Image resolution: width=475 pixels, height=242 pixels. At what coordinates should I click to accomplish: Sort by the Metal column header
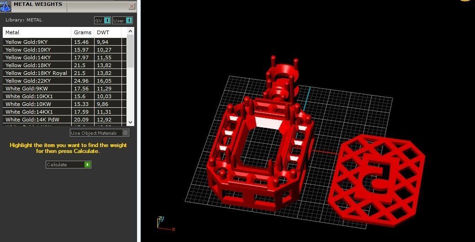[37, 32]
